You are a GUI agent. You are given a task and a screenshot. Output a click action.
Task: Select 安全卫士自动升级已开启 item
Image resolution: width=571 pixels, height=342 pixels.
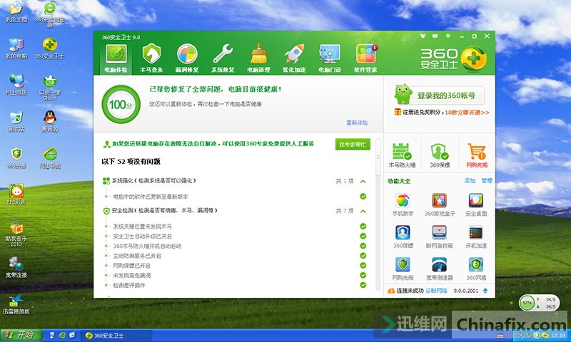coord(142,237)
